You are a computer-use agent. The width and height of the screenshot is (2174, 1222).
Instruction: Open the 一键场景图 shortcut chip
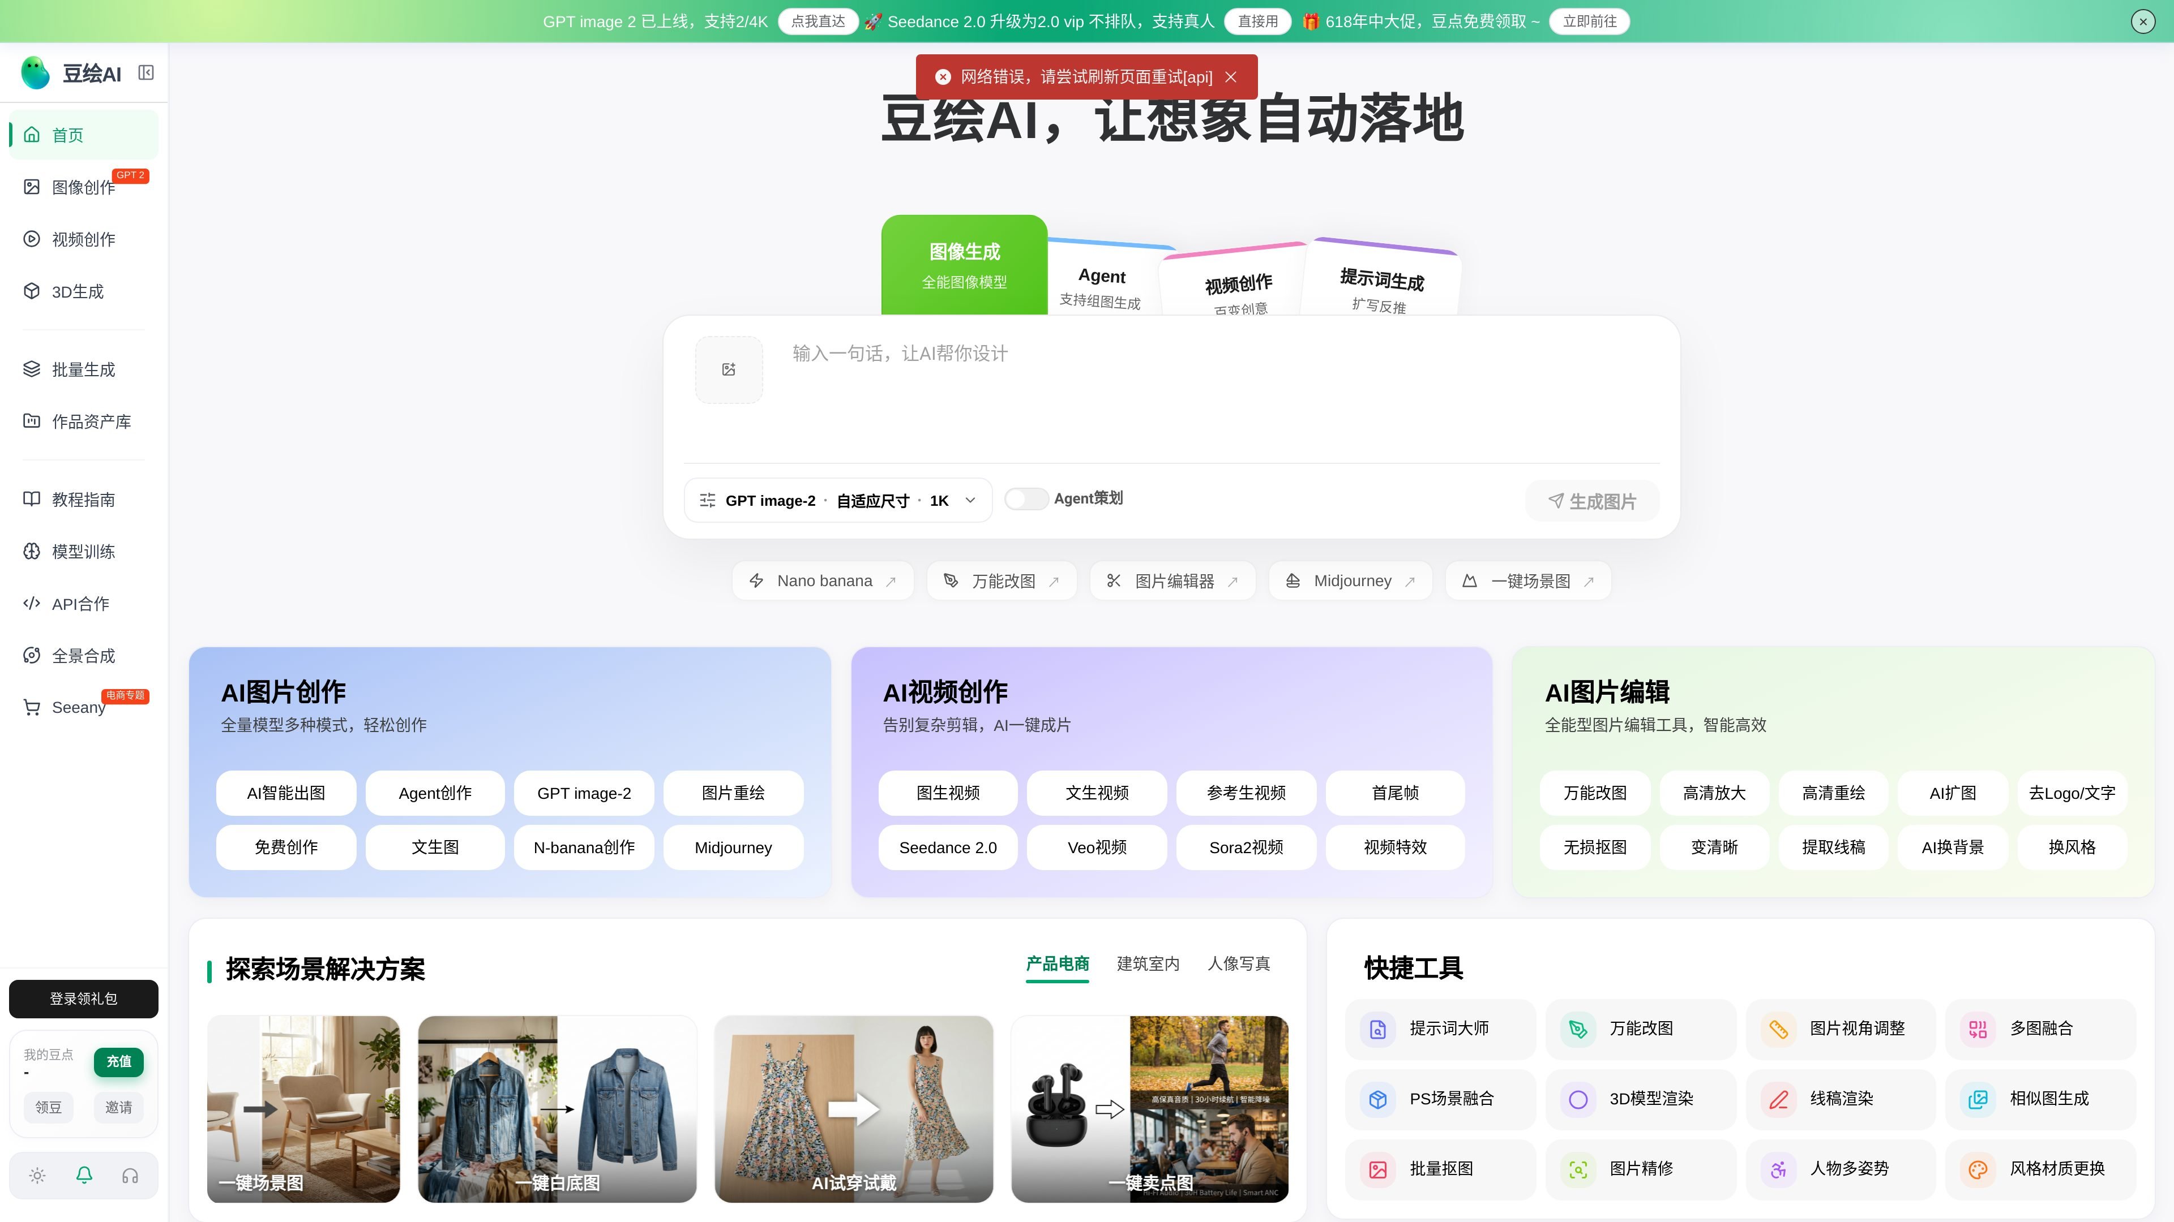pyautogui.click(x=1529, y=581)
